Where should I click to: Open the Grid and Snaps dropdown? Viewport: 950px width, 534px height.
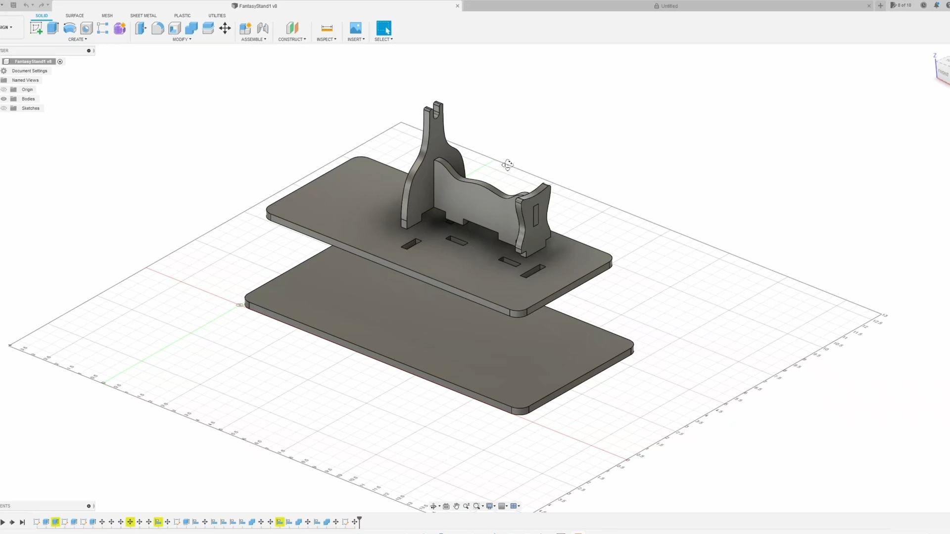(x=503, y=506)
